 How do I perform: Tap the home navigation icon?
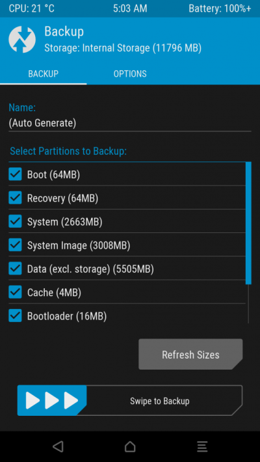point(130,446)
